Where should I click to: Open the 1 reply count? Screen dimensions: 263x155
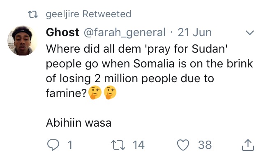tap(70, 145)
